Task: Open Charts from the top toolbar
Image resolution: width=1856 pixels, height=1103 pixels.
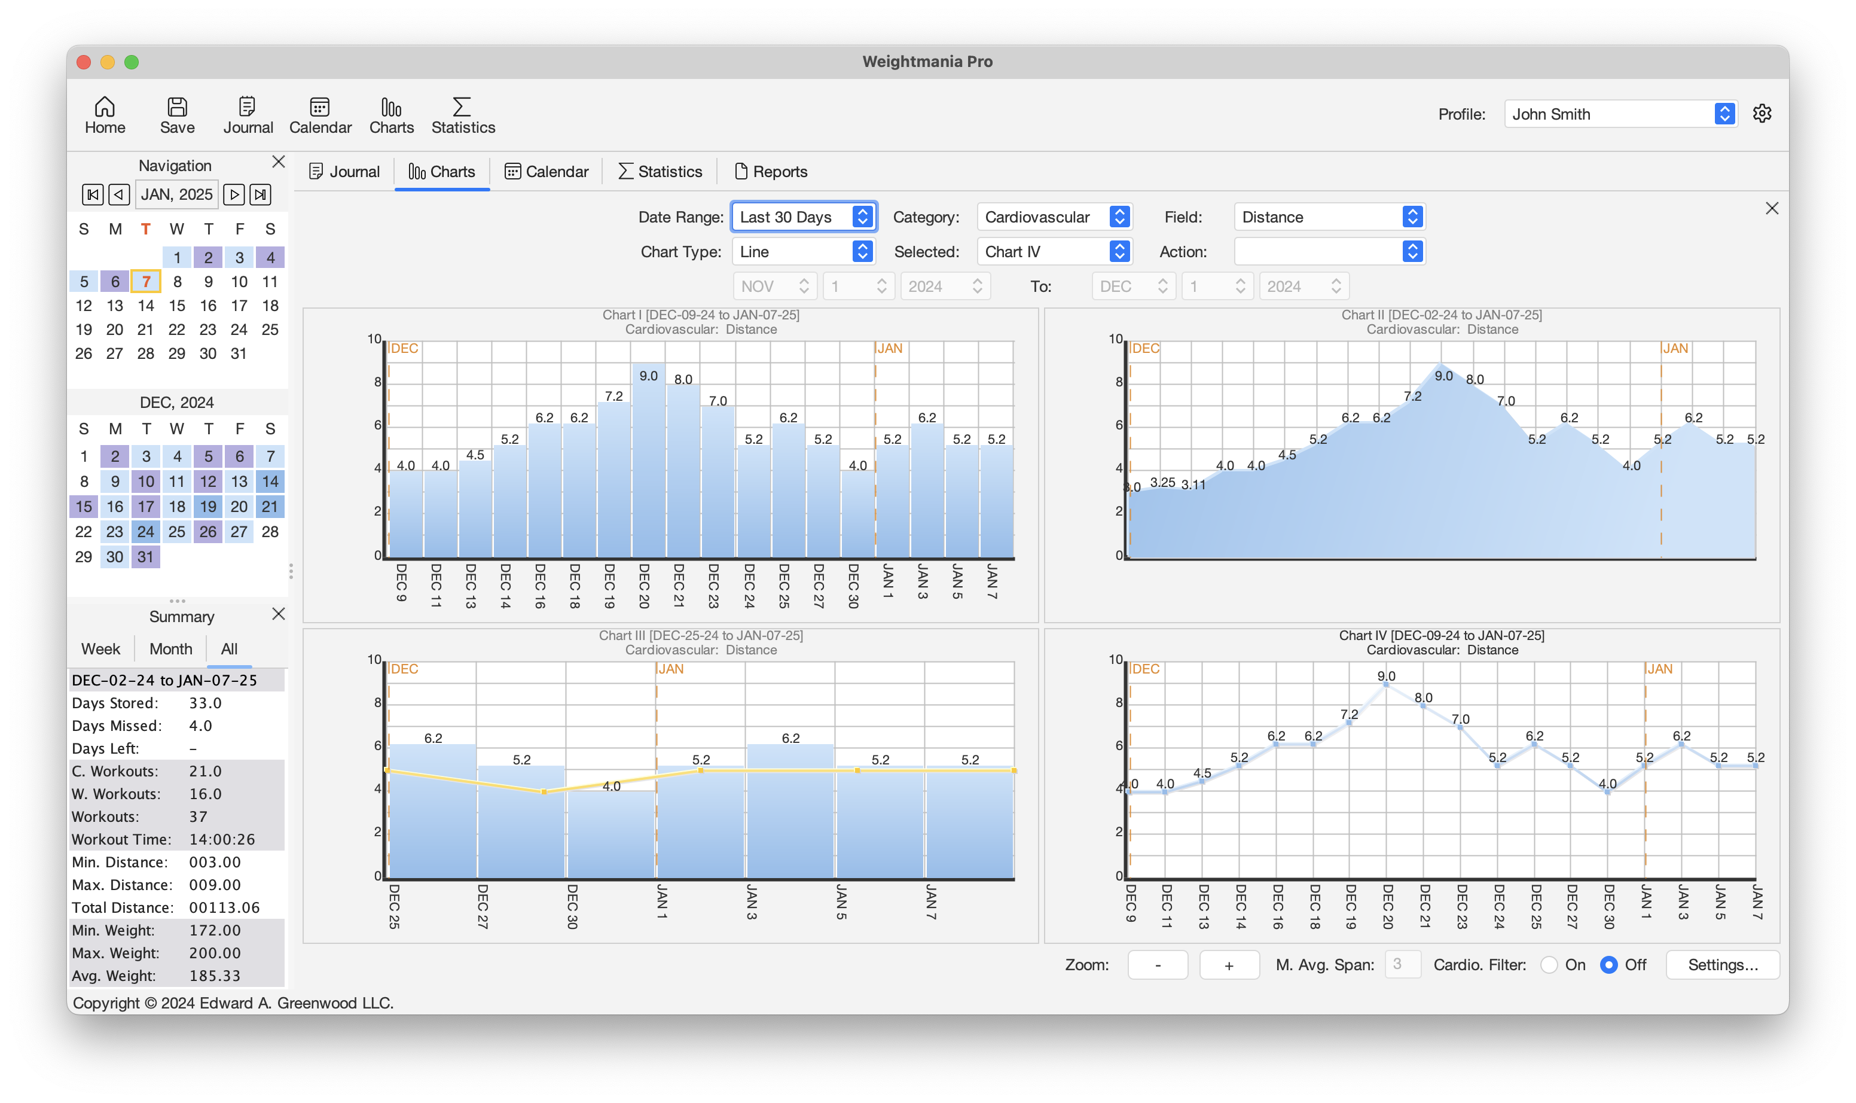Action: click(392, 114)
